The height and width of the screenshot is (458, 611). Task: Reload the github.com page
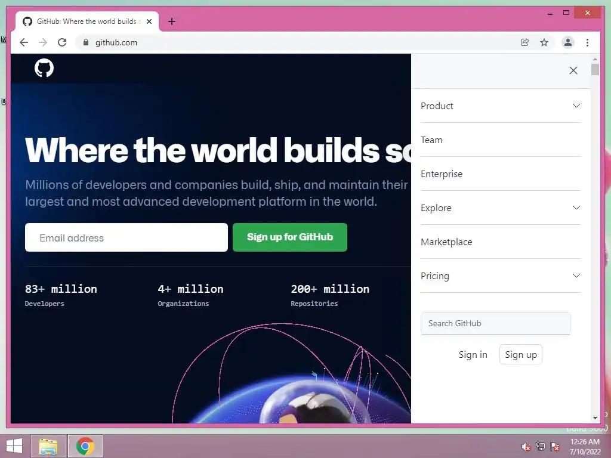pyautogui.click(x=62, y=42)
